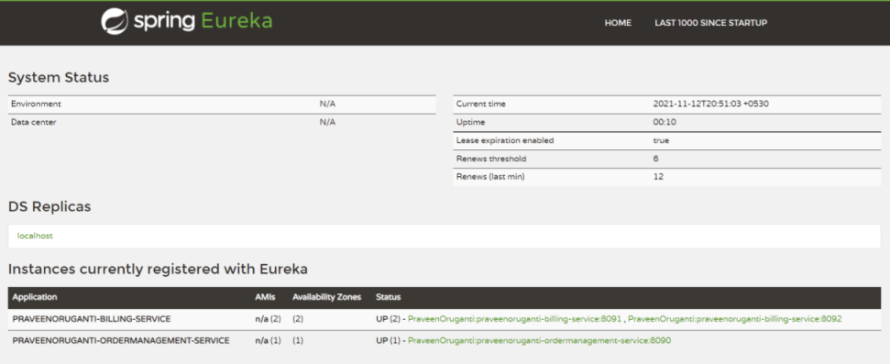Screen dimensions: 890x364
Task: Open ordermanagement-service instance on port 8090
Action: (x=539, y=341)
